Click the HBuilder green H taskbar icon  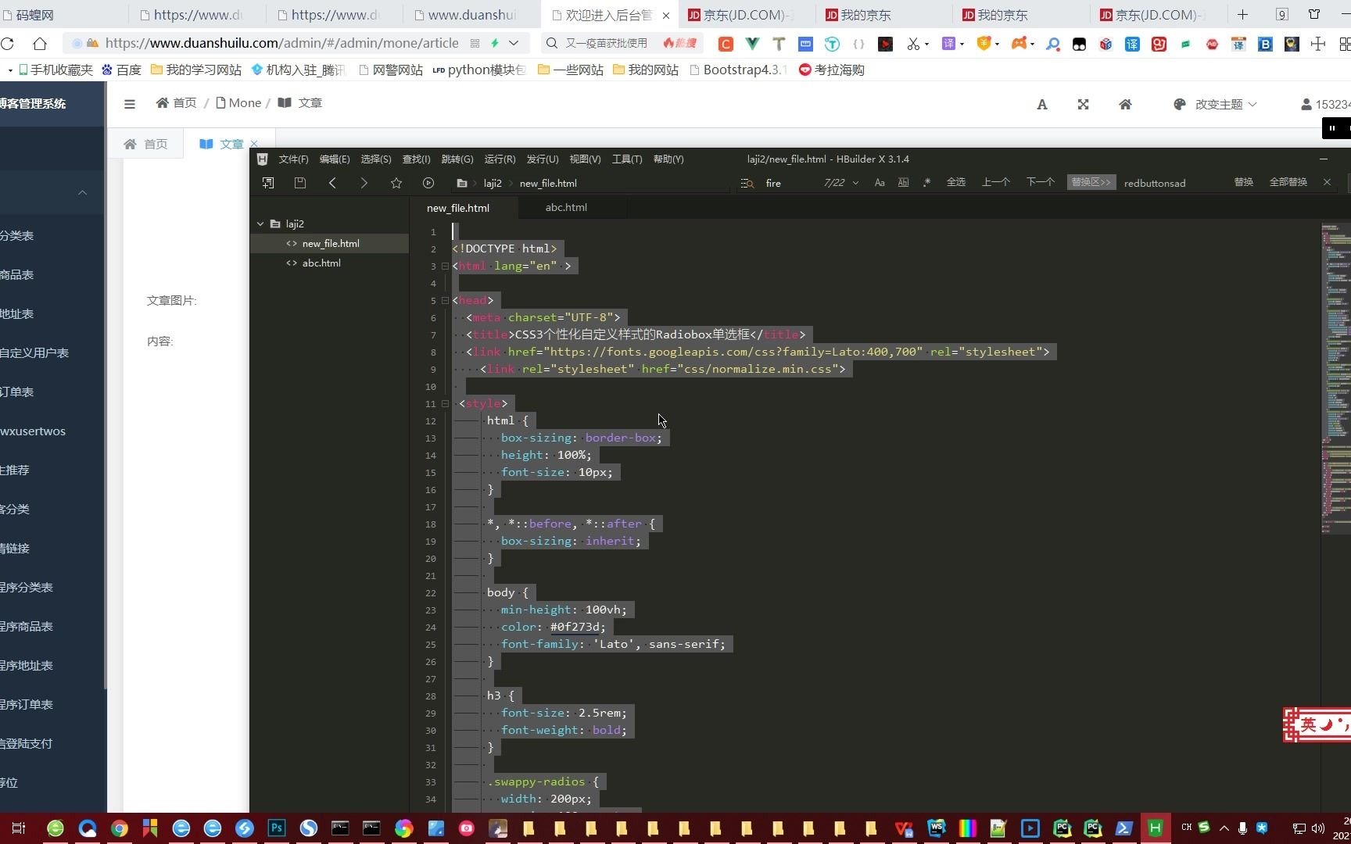(1155, 828)
